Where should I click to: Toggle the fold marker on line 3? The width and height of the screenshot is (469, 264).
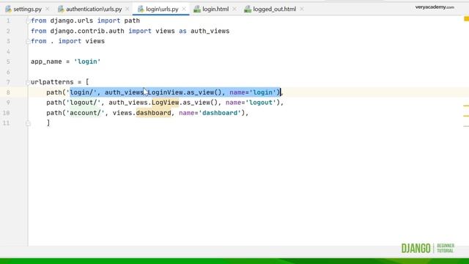tap(28, 41)
